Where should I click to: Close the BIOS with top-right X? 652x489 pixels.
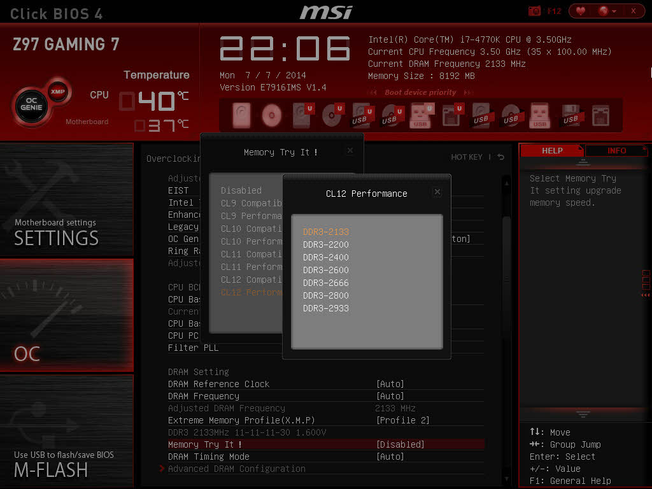634,11
